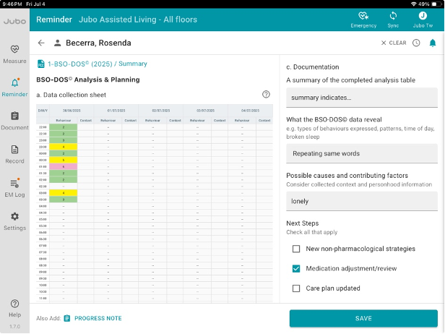Open the Record section
The image size is (445, 334).
pyautogui.click(x=14, y=153)
